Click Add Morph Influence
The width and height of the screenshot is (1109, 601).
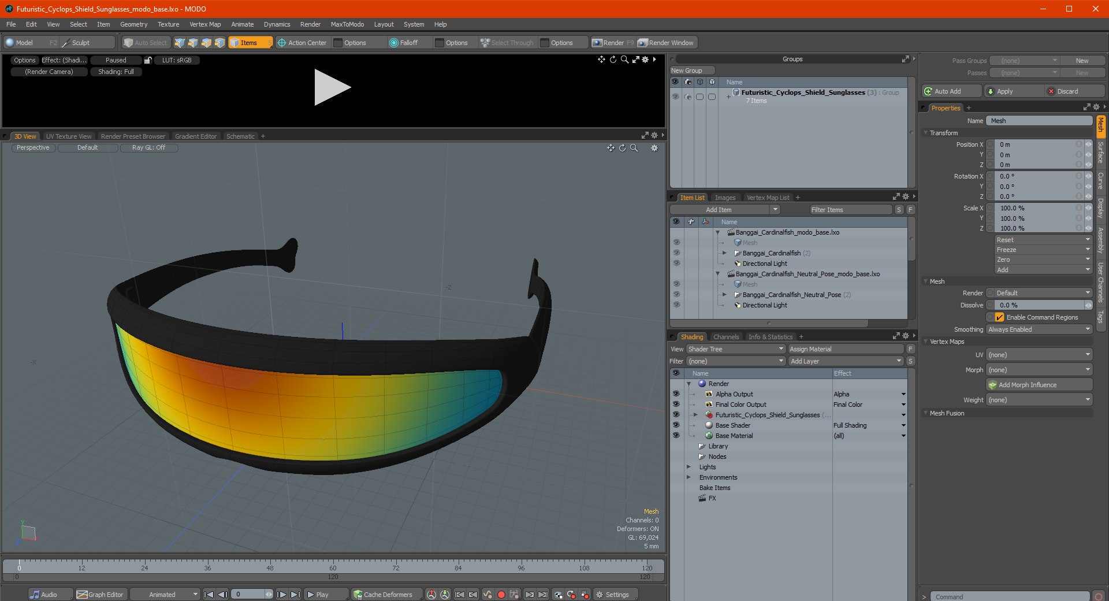tap(1039, 385)
